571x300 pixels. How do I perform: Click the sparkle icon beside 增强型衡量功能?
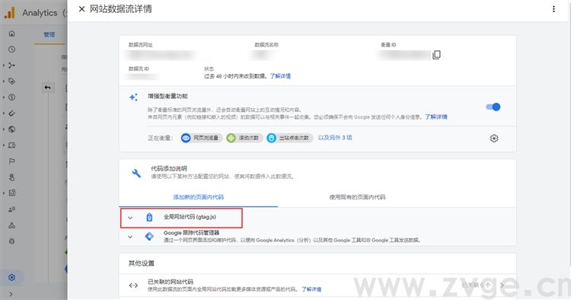tap(134, 97)
